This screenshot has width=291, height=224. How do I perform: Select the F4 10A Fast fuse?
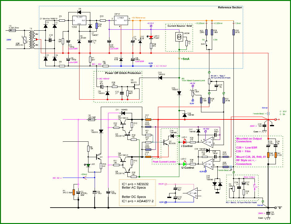(x=91, y=120)
